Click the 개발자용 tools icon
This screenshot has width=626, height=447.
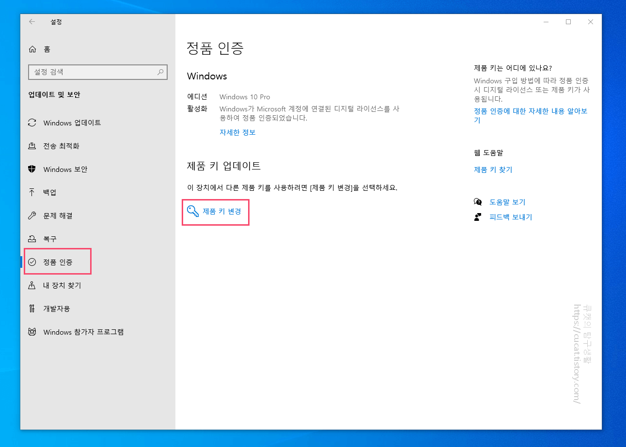tap(32, 308)
